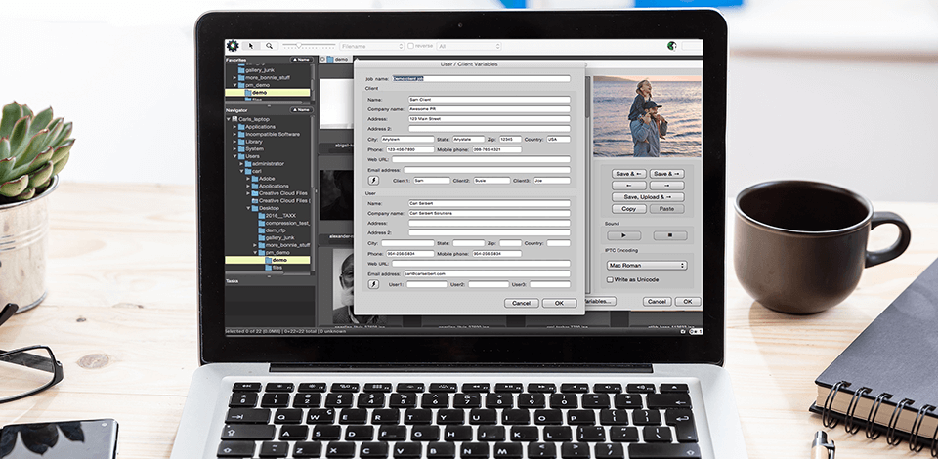The image size is (938, 459).
Task: Click the bearded man thumbnail
Action: click(x=344, y=287)
